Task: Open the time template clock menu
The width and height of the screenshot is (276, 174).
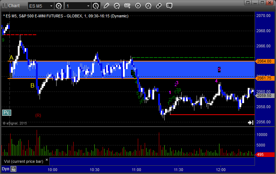Action: 96,6
